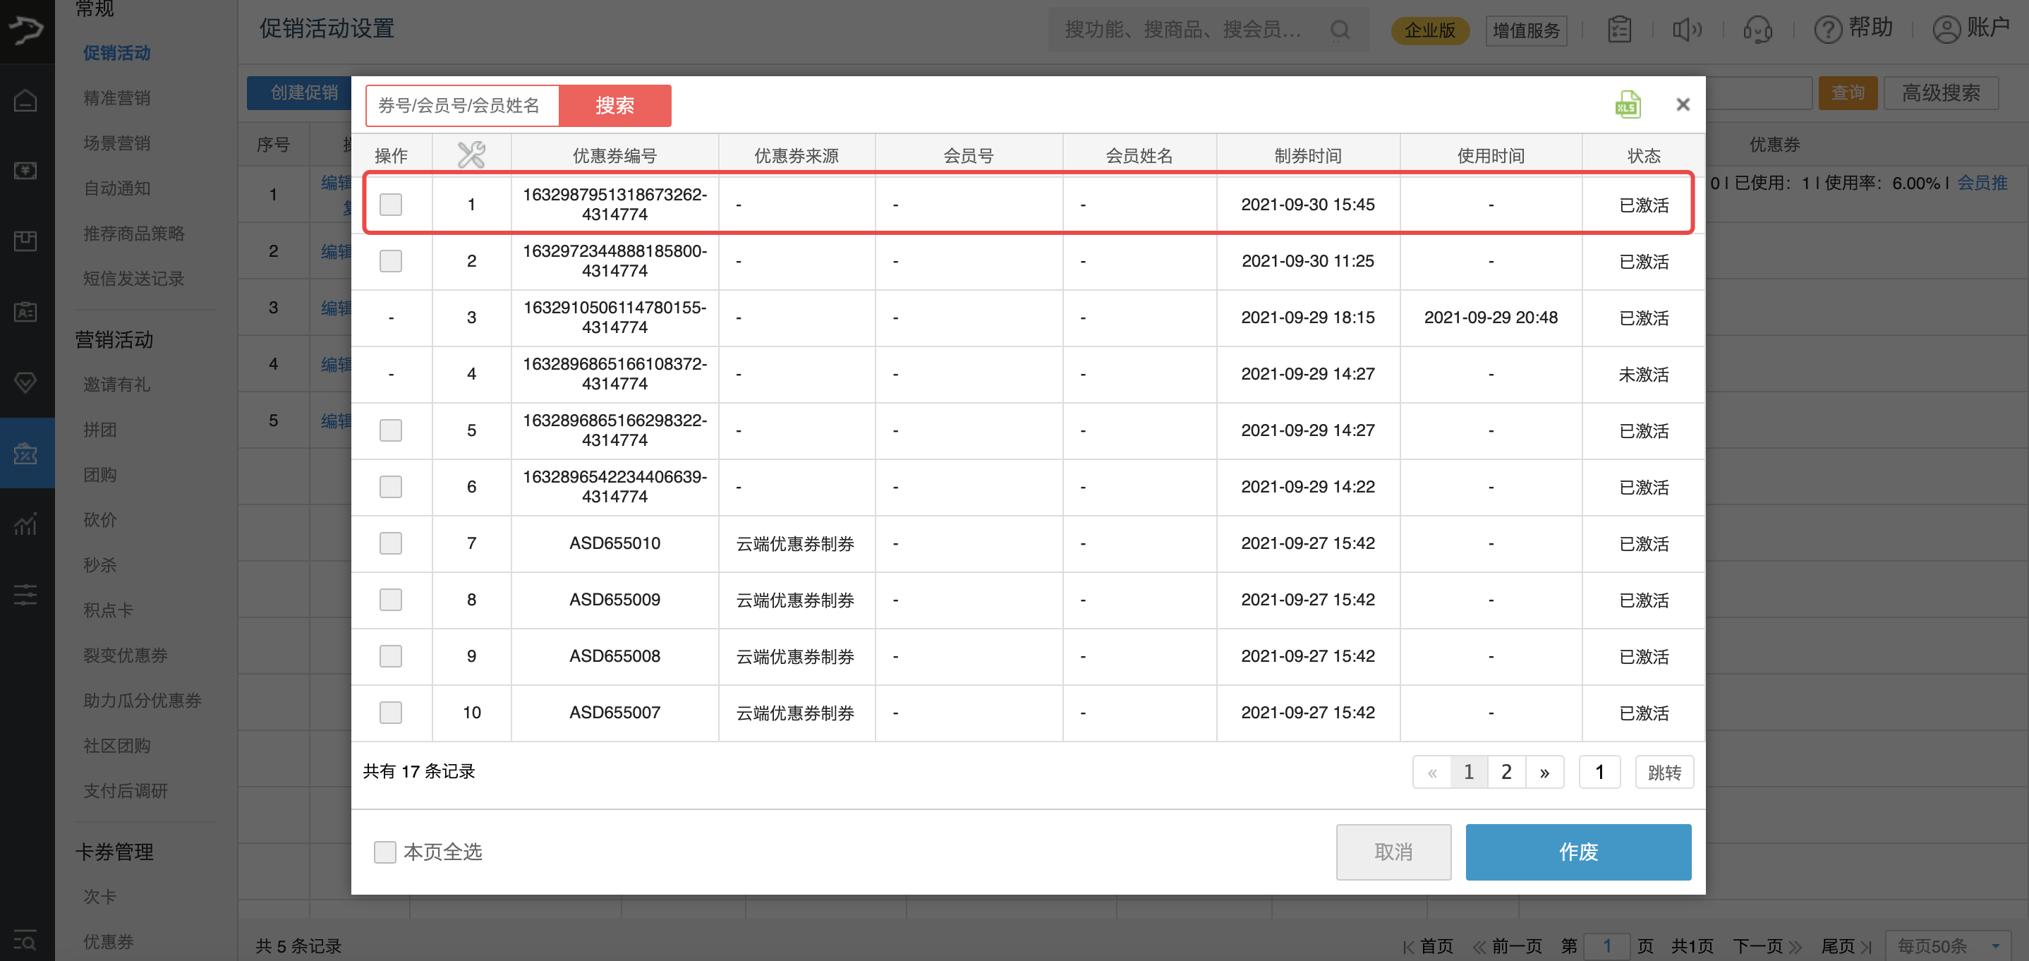Click the 取消 cancel button
The width and height of the screenshot is (2029, 961).
point(1393,852)
